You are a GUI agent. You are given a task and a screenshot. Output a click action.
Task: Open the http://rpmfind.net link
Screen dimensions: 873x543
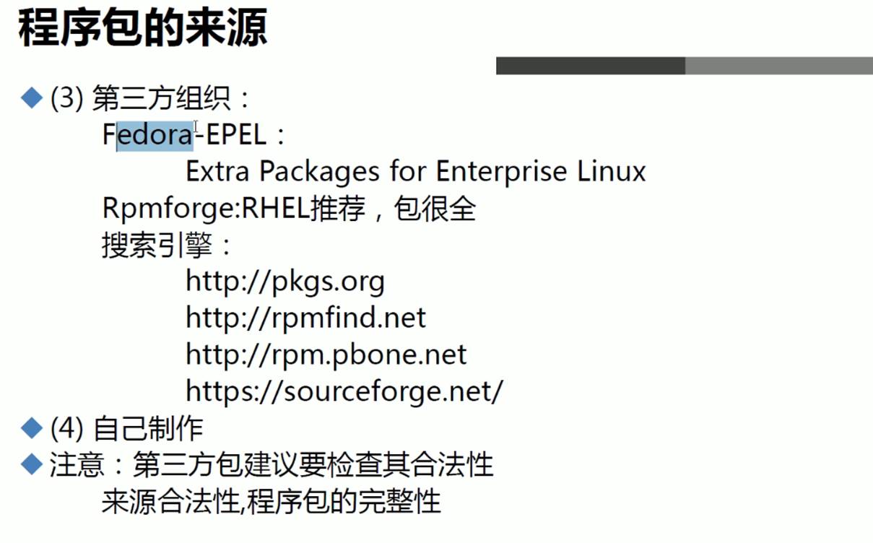(305, 318)
